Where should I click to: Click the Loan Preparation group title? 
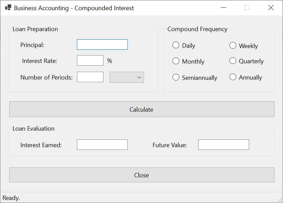(x=35, y=29)
